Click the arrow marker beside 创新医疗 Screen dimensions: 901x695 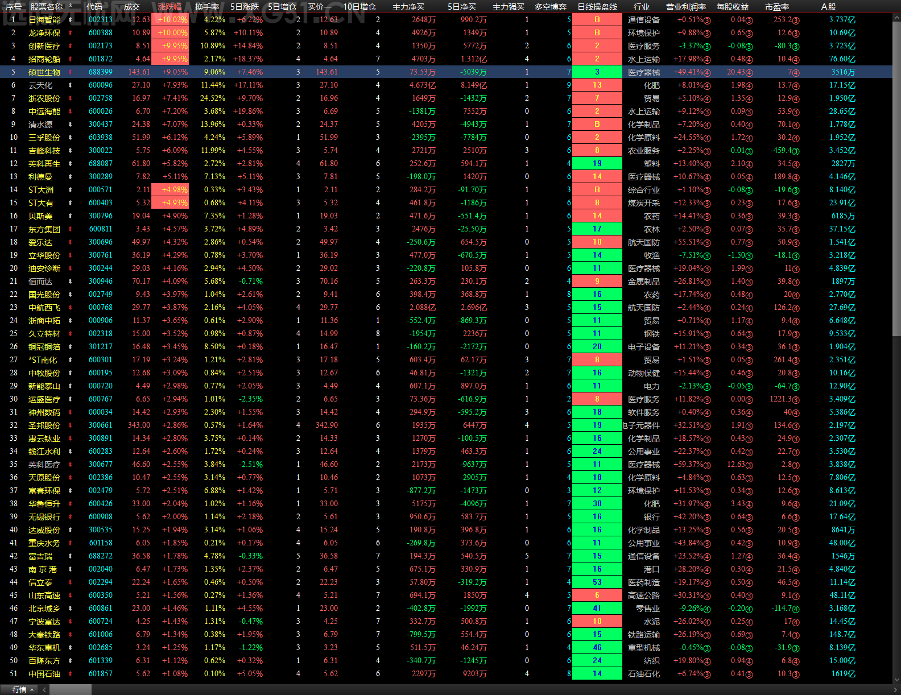coord(71,46)
